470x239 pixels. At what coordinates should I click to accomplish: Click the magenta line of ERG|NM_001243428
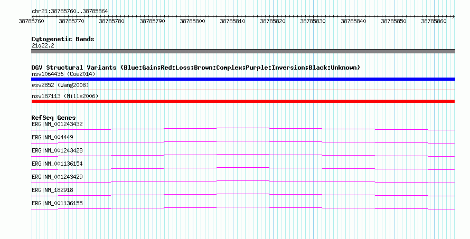(x=243, y=155)
